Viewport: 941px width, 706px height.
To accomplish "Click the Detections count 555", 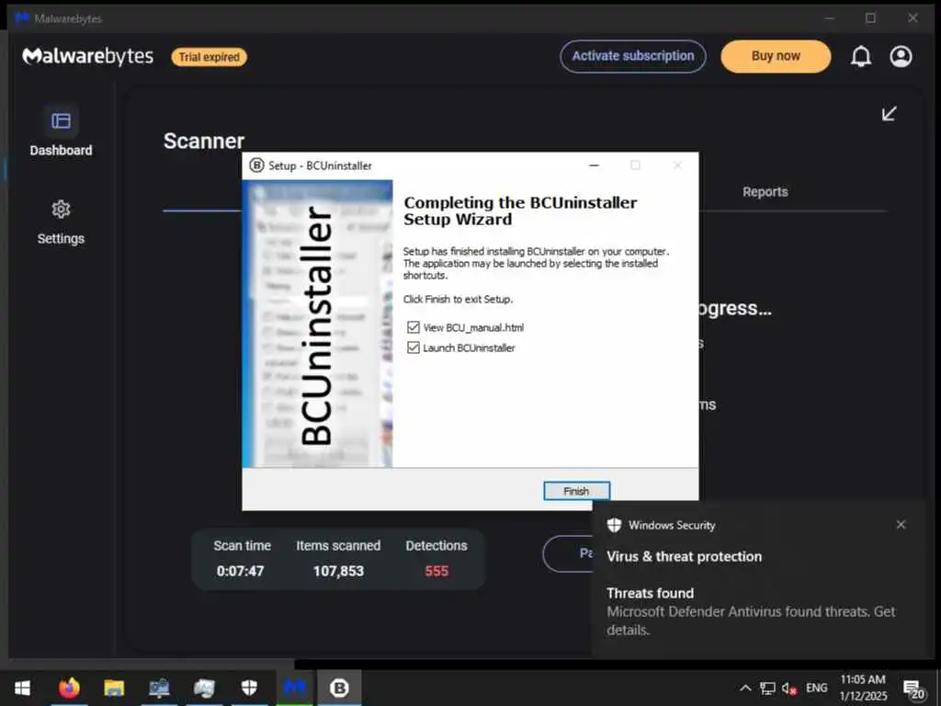I will pyautogui.click(x=436, y=572).
